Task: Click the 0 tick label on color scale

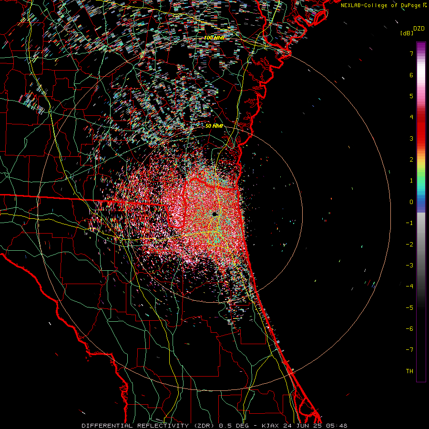Action: coord(411,202)
